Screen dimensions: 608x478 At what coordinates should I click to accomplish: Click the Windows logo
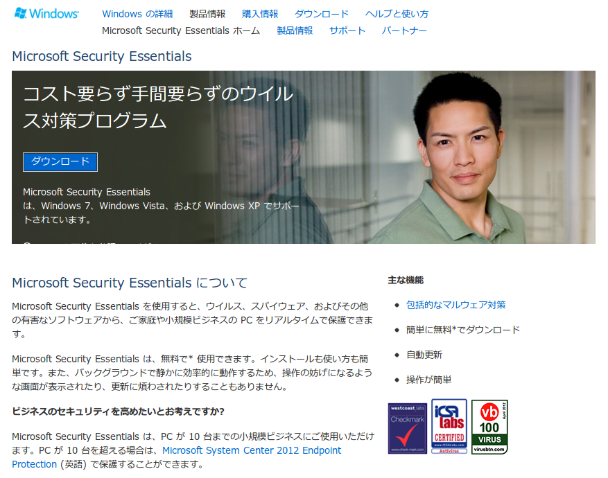[46, 14]
